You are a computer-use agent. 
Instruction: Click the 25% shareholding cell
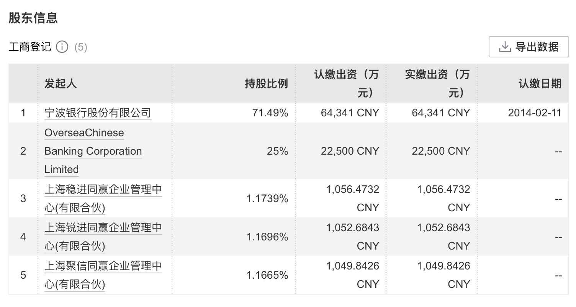coord(277,151)
